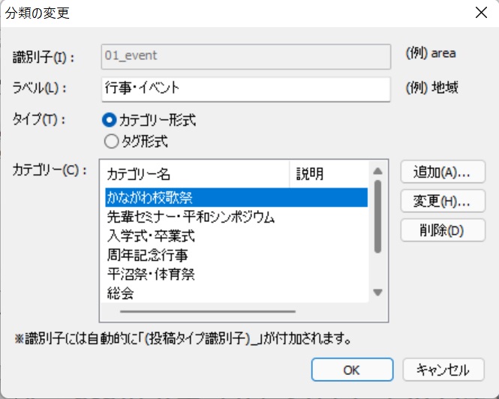Select カテゴリー形式 radio button

click(111, 119)
